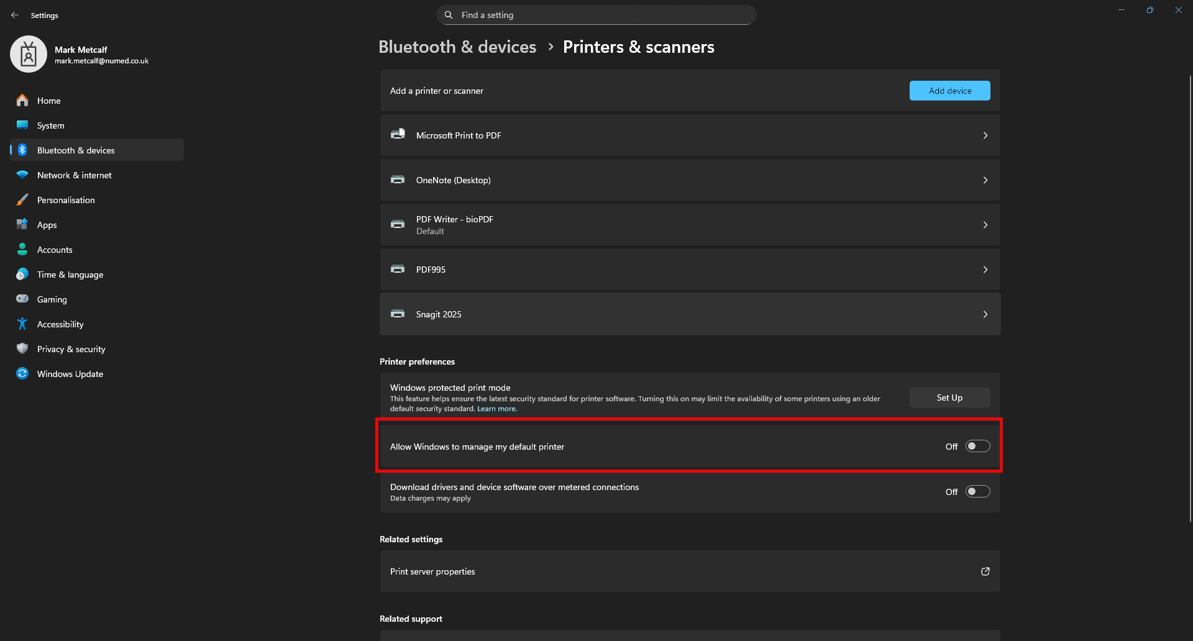Go to Personalisation settings
Viewport: 1193px width, 641px height.
pyautogui.click(x=66, y=200)
